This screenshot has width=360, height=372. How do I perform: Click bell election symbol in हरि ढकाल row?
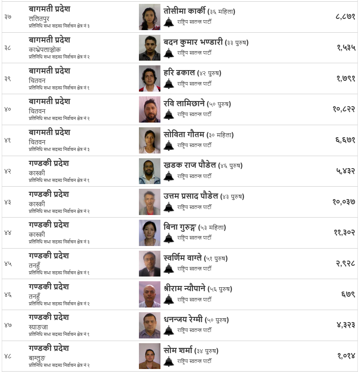pos(169,83)
